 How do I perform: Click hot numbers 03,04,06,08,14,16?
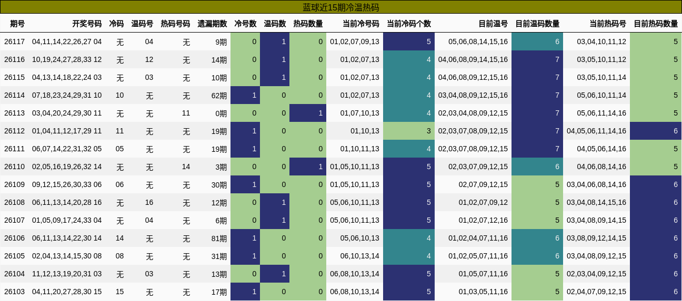(597, 184)
